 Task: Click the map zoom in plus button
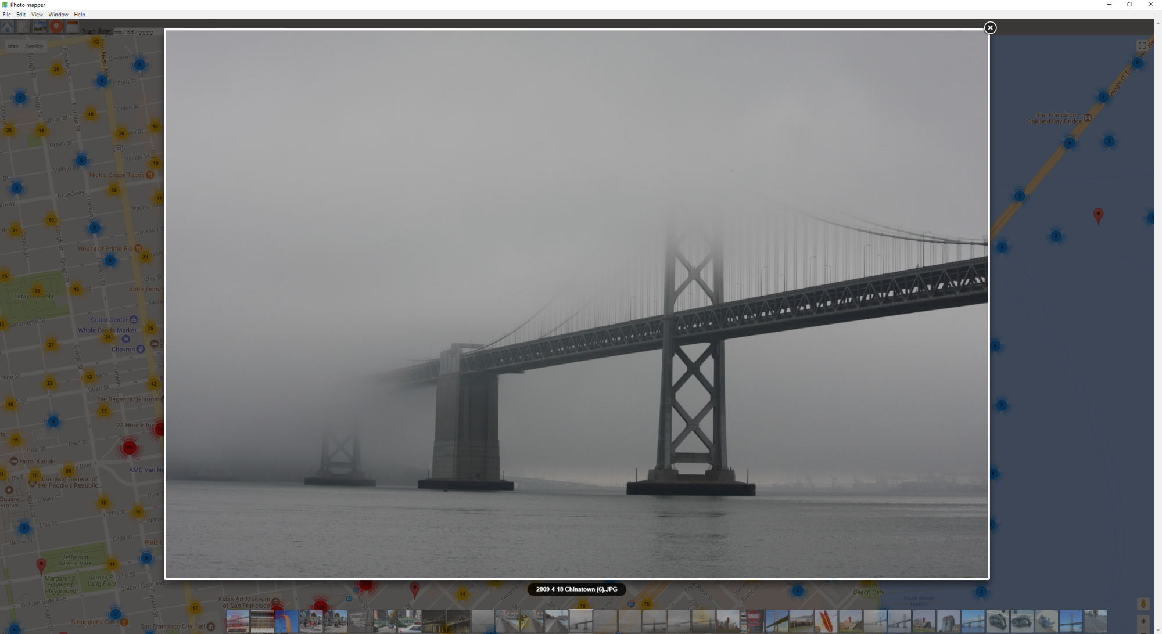1143,621
